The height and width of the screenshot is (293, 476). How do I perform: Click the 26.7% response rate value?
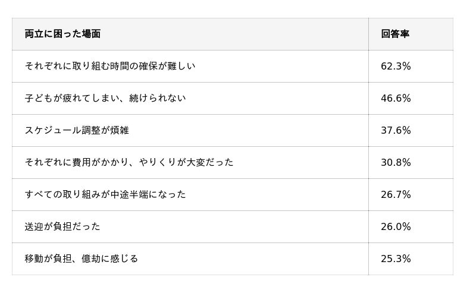396,194
